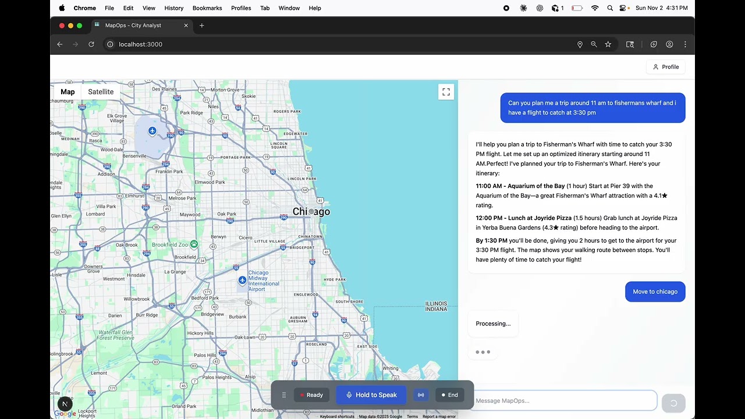Toggle fullscreen map view
745x419 pixels.
pyautogui.click(x=446, y=92)
